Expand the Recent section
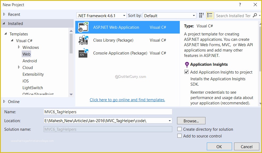262x153 pixels. 4,14
